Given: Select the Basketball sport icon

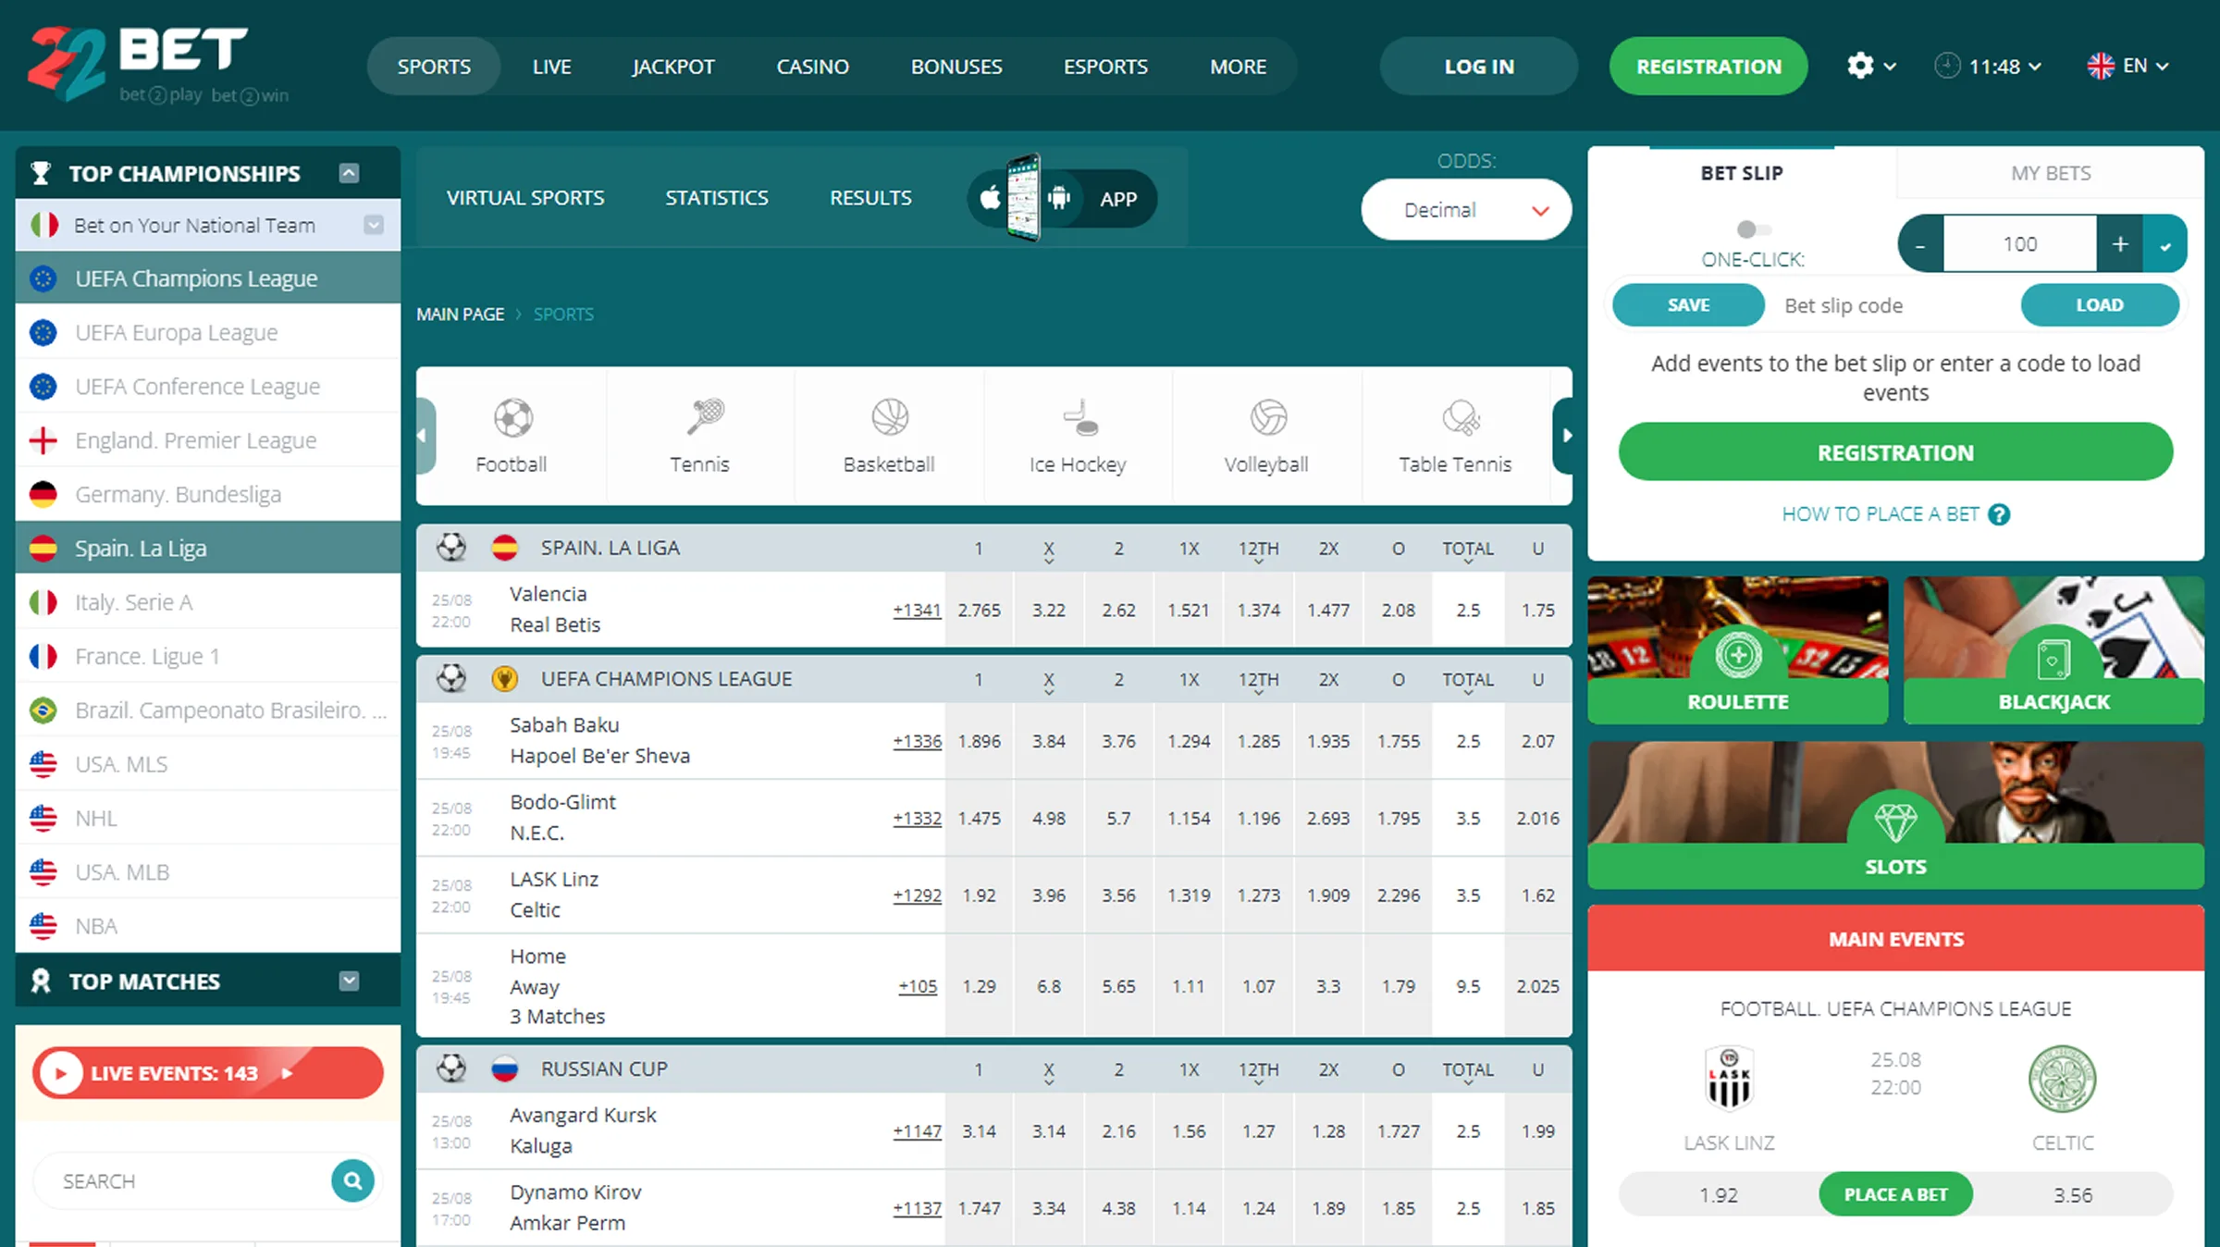Looking at the screenshot, I should click(x=889, y=436).
